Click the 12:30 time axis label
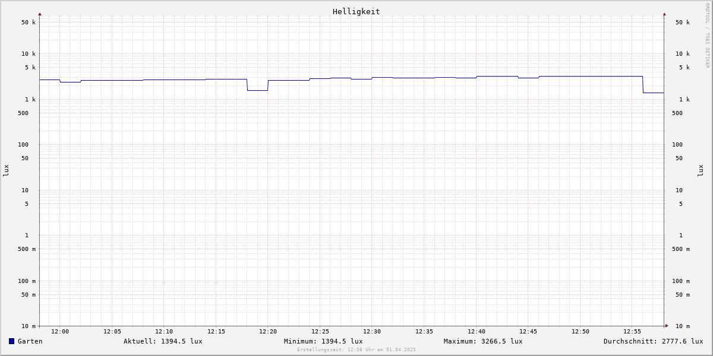This screenshot has width=713, height=356. pos(372,332)
